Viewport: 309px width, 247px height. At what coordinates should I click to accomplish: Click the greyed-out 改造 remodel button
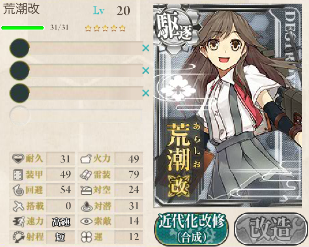click(271, 229)
